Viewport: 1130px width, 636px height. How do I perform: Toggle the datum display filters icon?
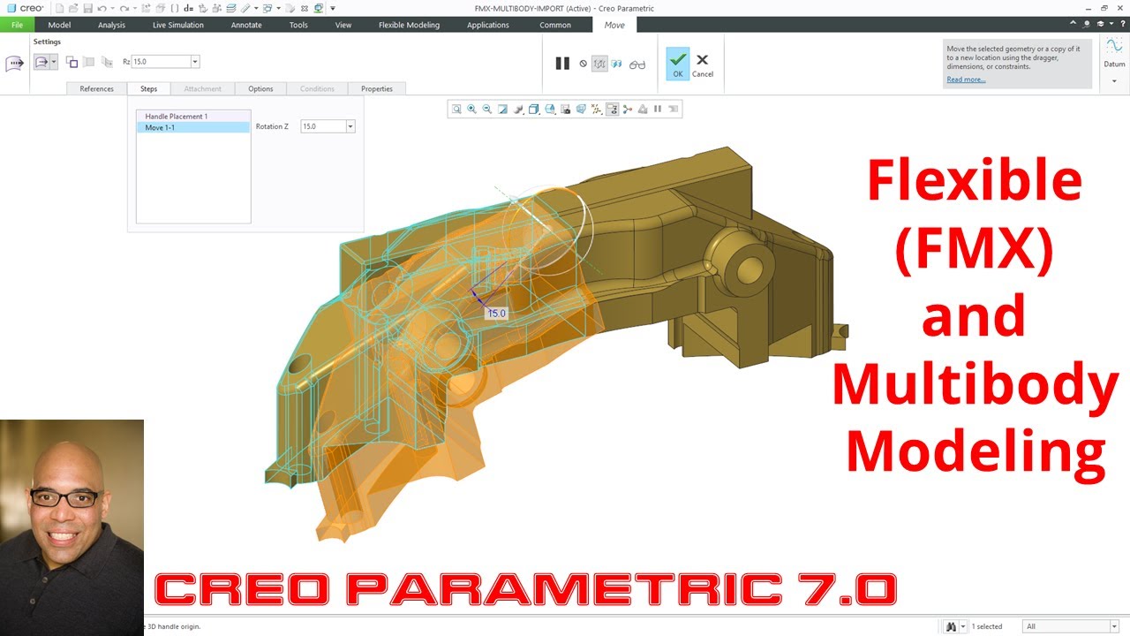point(596,110)
